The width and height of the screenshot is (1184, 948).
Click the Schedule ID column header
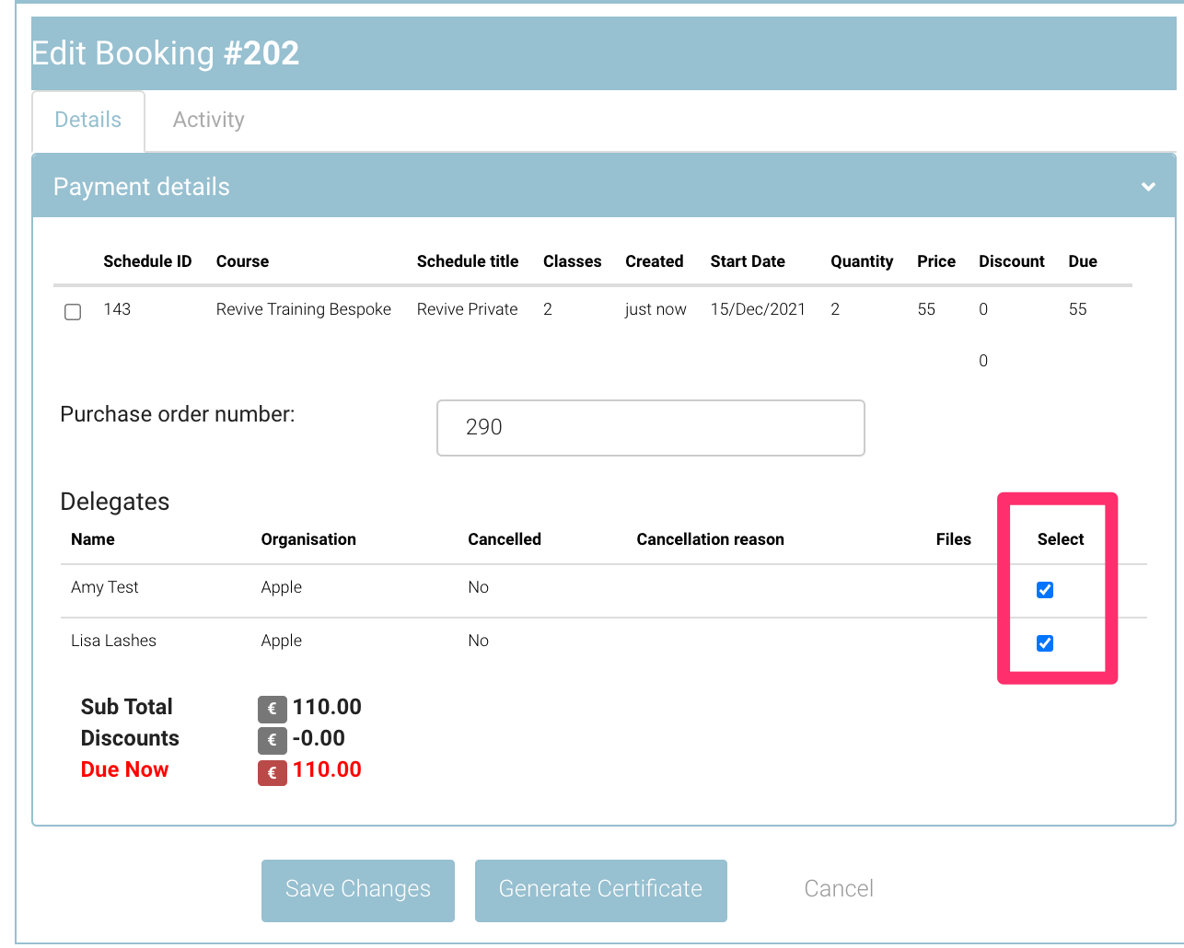(x=147, y=261)
